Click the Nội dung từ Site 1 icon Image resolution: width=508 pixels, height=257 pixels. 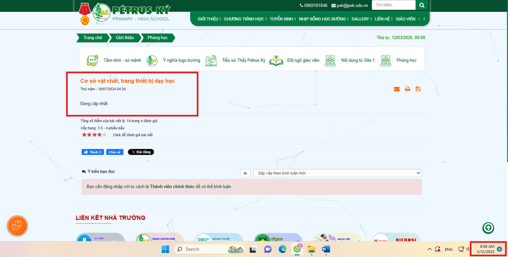[330, 60]
